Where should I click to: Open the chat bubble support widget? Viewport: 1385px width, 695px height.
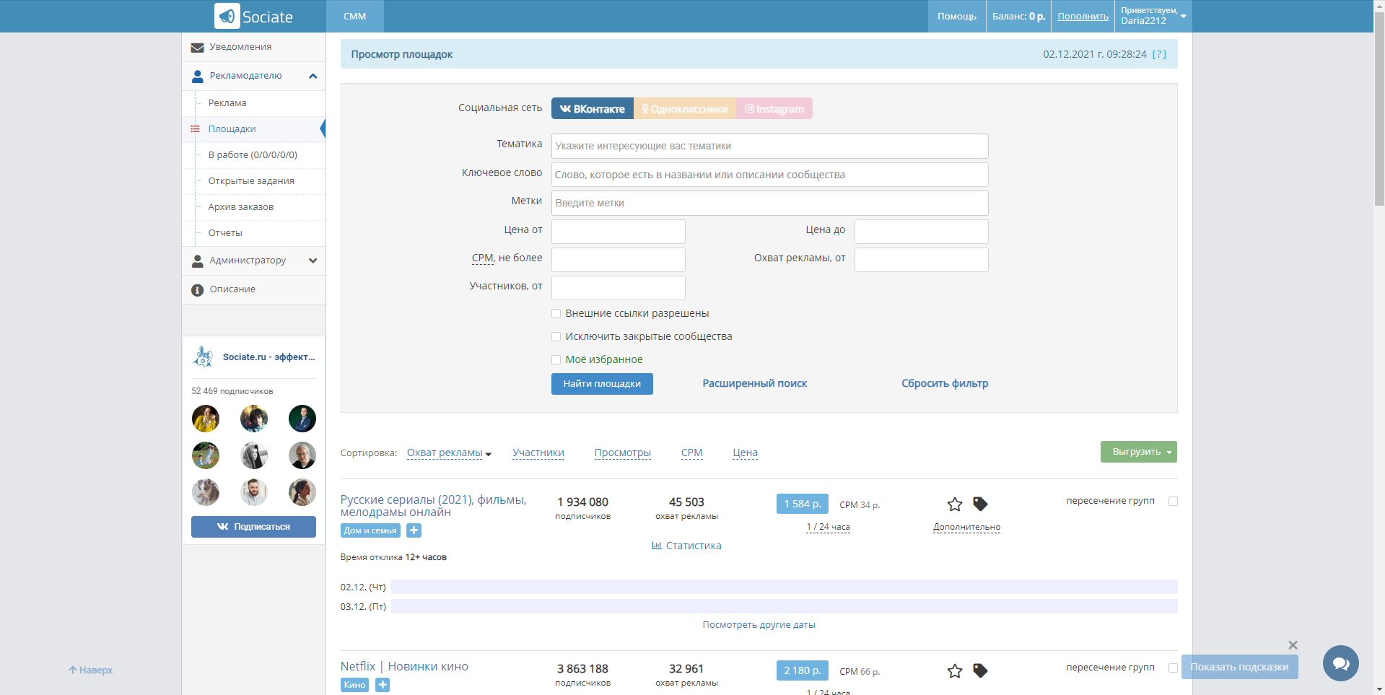click(x=1341, y=663)
